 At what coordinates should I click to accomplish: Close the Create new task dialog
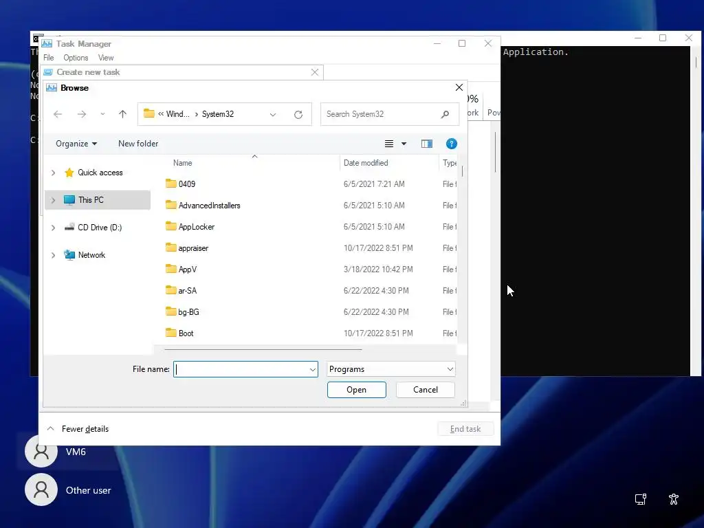[315, 72]
